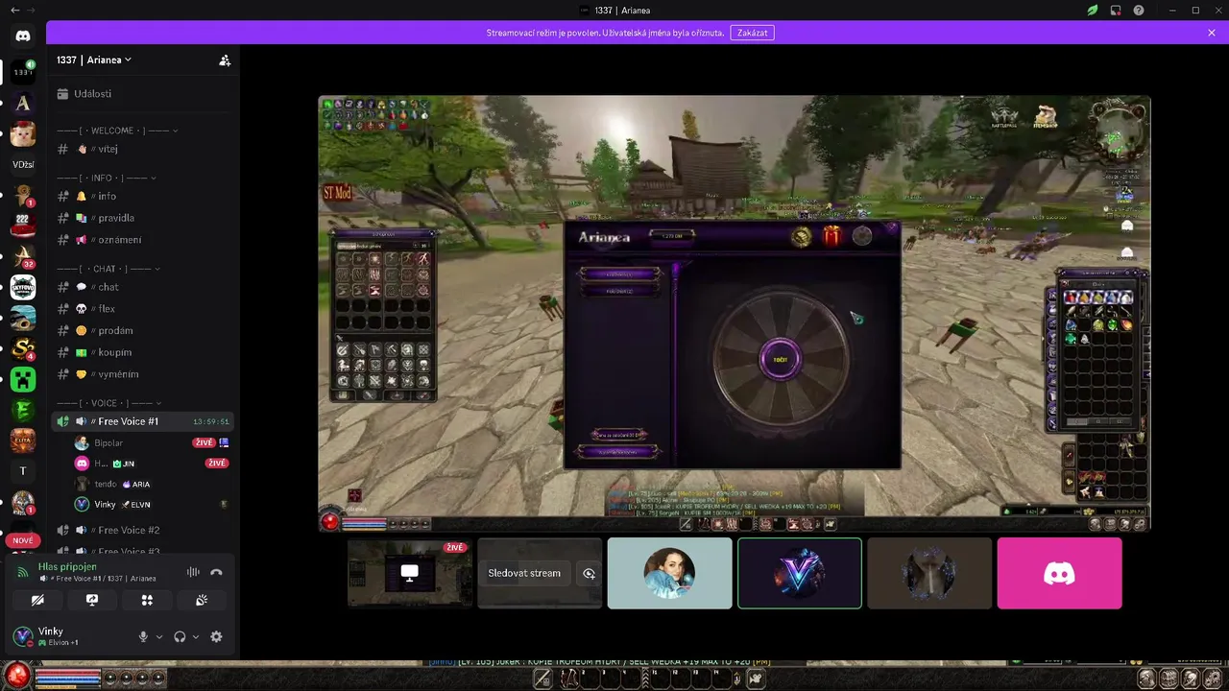Viewport: 1229px width, 691px height.
Task: Collapse the WELCOME category
Action: pyautogui.click(x=118, y=131)
